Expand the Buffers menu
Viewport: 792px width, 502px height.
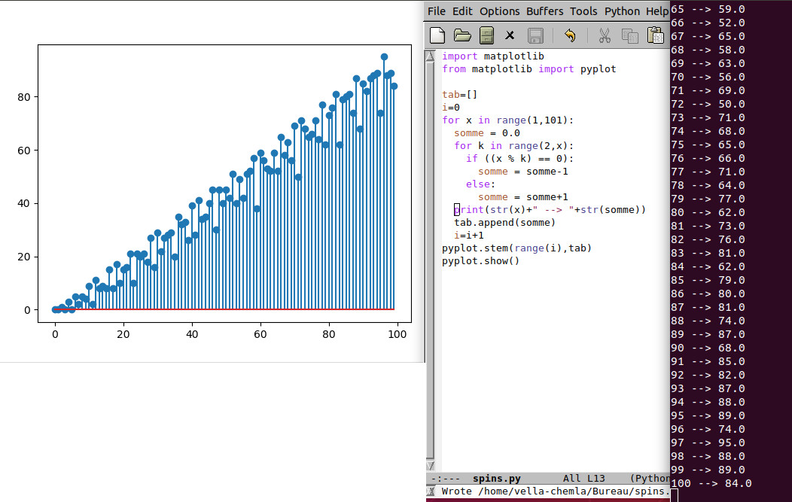click(544, 11)
